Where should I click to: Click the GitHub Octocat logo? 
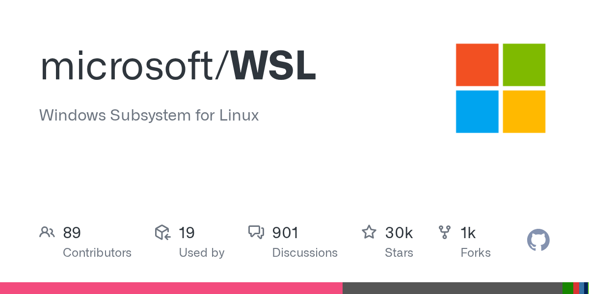pos(538,240)
